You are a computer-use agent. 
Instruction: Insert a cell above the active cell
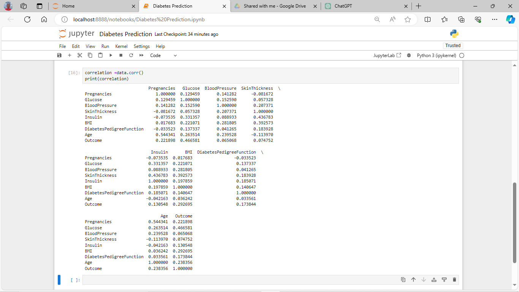(434, 280)
